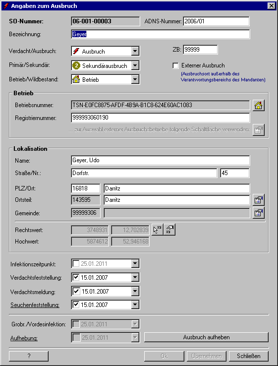Image resolution: width=278 pixels, height=366 pixels.
Task: Toggle the Grobr./Vordesinfektion date checkbox
Action: 76,324
